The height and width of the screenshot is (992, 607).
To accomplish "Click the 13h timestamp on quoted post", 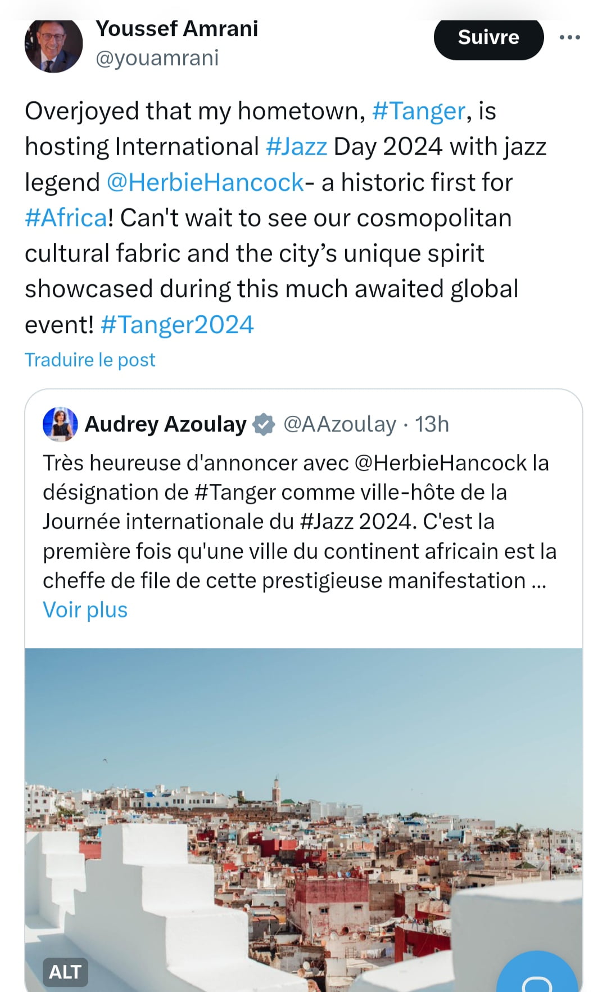I will pyautogui.click(x=432, y=425).
